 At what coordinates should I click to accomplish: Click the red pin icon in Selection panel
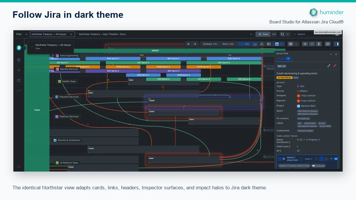coord(335,66)
